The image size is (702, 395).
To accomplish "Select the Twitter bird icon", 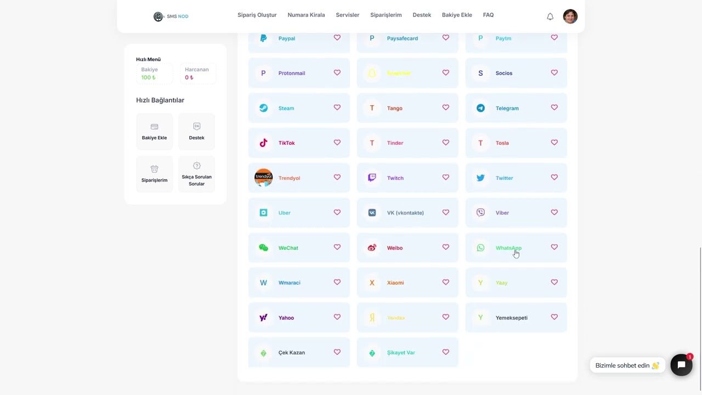I will click(480, 178).
